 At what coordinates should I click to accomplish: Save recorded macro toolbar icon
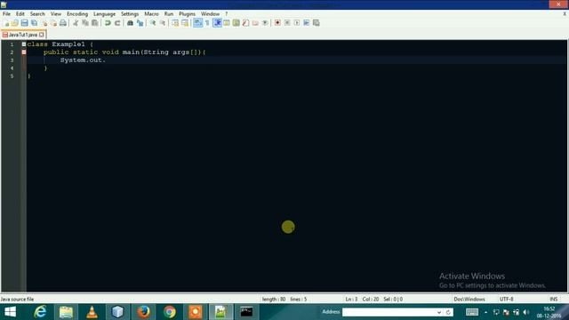[x=317, y=23]
